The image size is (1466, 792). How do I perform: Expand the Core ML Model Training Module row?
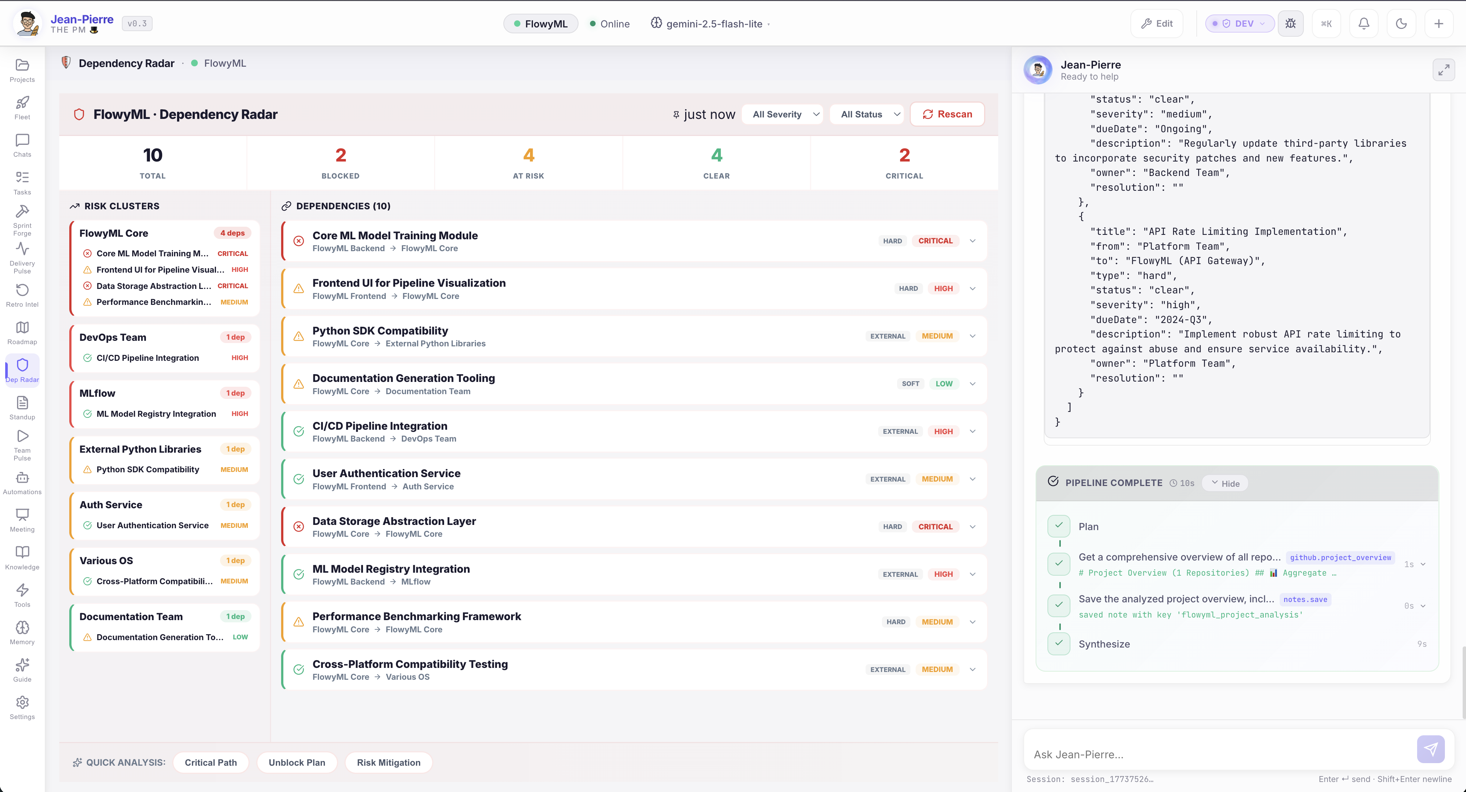pyautogui.click(x=972, y=241)
